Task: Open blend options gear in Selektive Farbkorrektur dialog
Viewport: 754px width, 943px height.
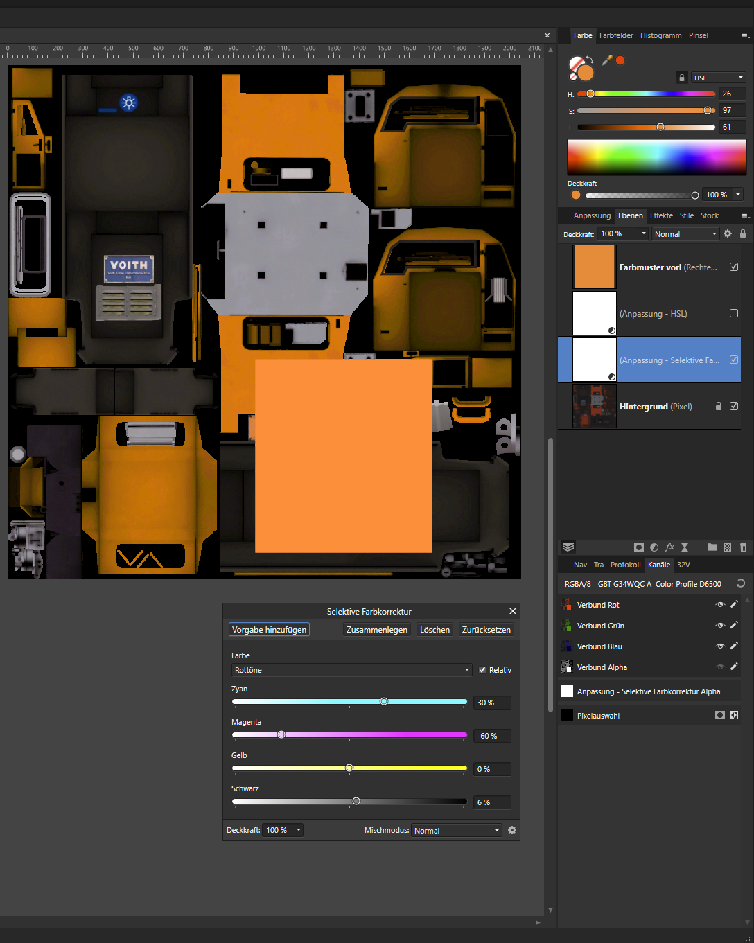Action: point(512,830)
